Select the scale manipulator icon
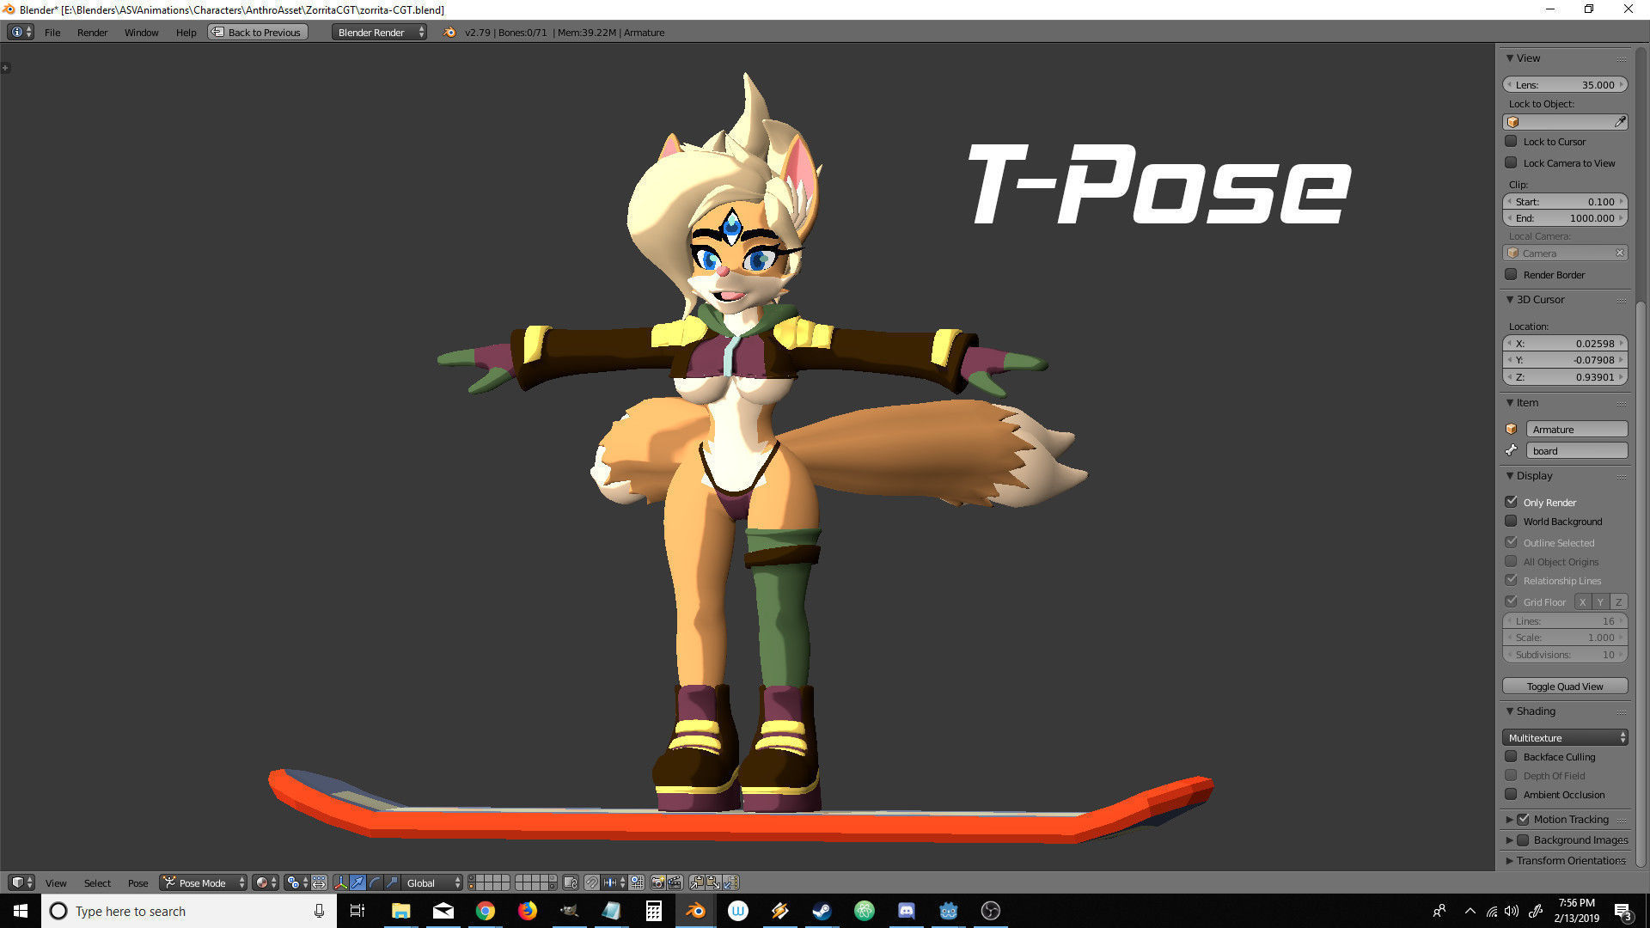The height and width of the screenshot is (928, 1650). pos(392,882)
